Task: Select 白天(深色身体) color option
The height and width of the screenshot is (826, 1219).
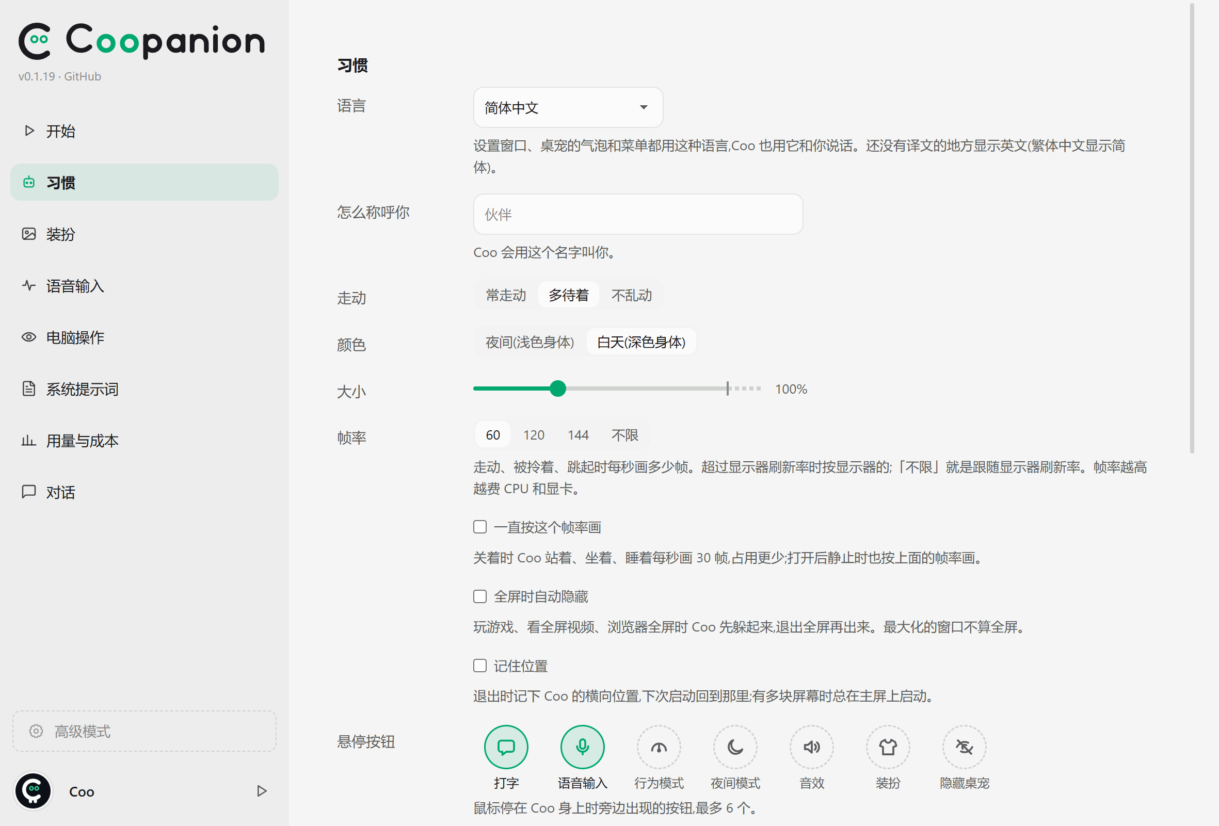Action: 641,342
